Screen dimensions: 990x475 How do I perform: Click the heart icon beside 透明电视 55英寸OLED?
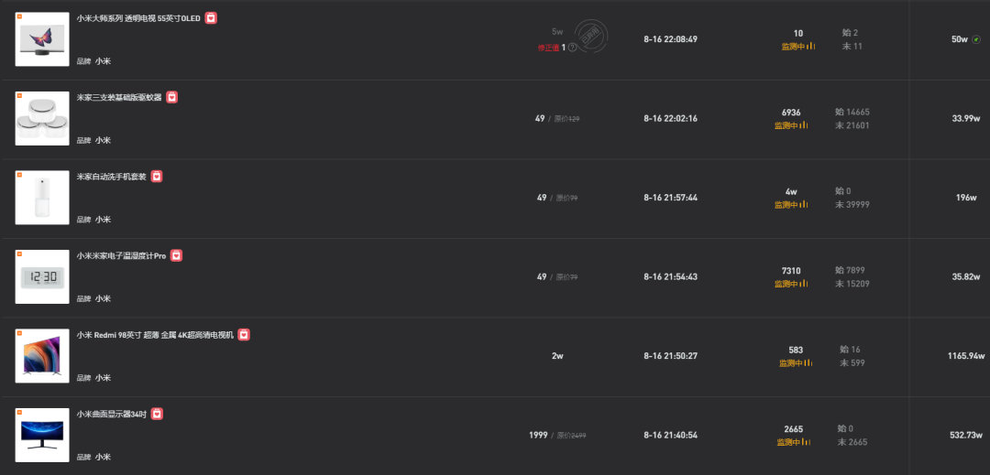(211, 18)
